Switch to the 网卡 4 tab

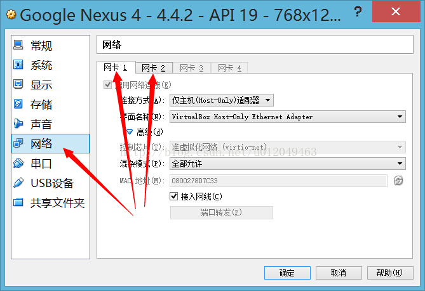coord(229,68)
